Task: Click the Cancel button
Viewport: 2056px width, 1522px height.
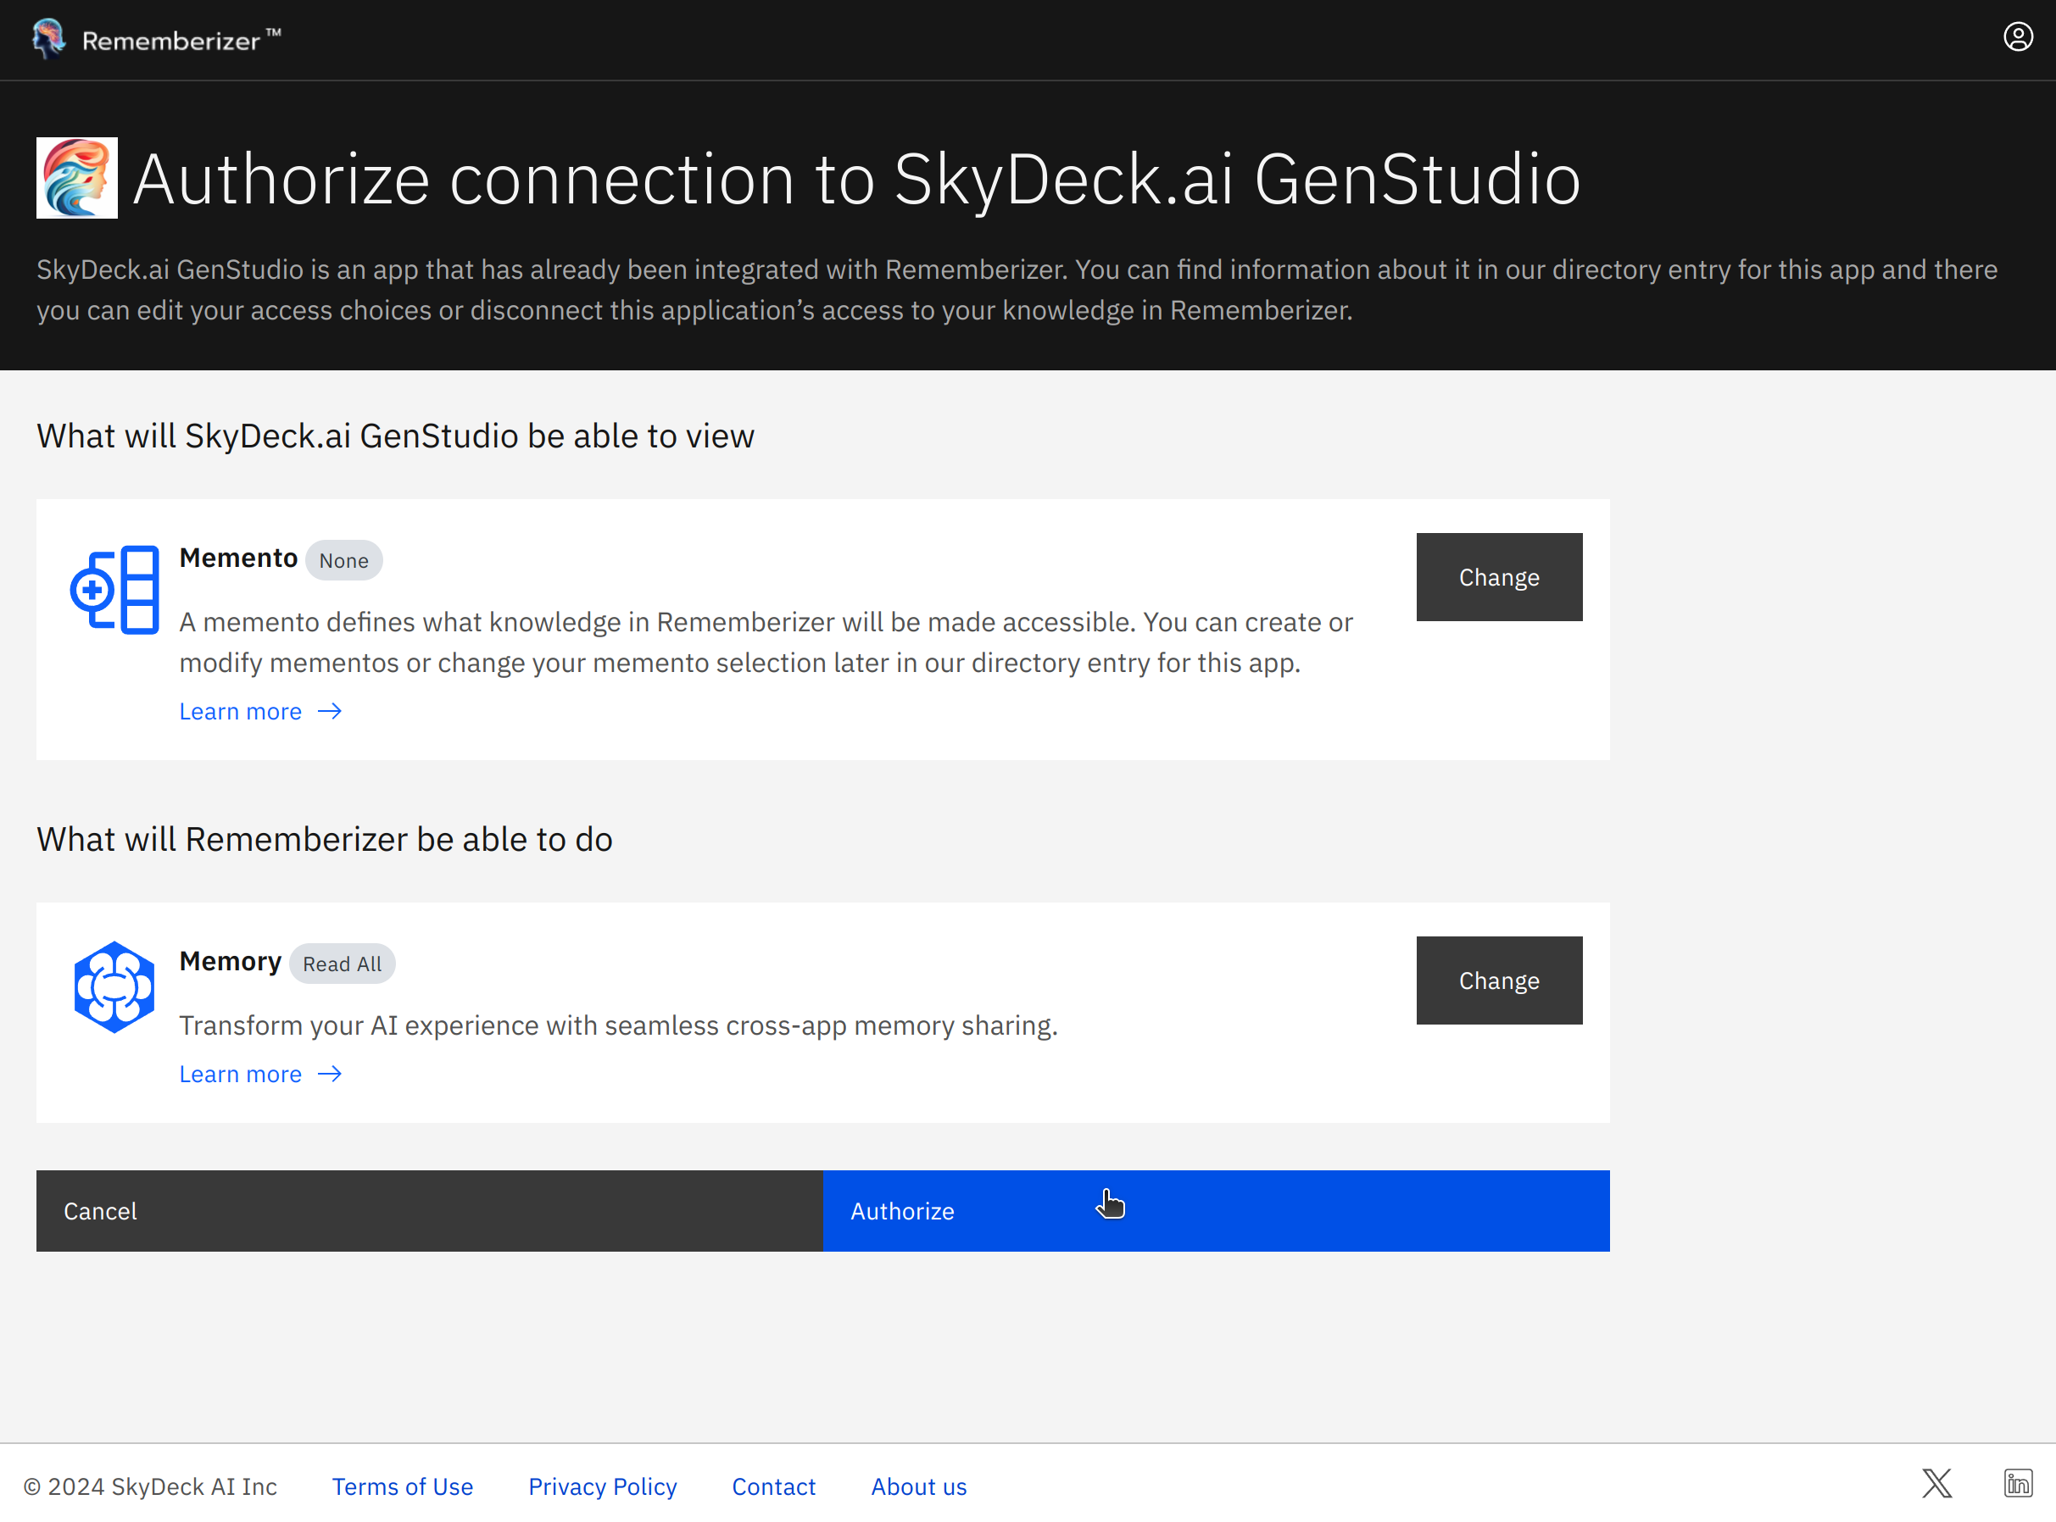Action: [430, 1211]
